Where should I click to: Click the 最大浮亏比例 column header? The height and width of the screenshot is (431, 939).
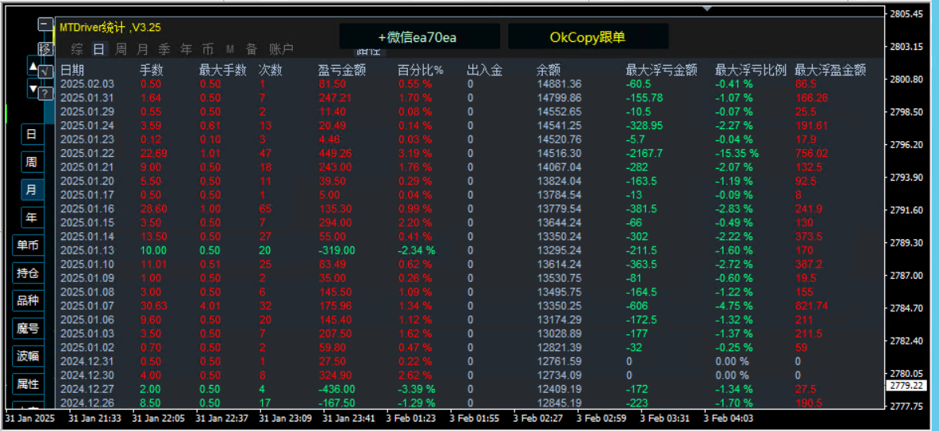coord(750,71)
